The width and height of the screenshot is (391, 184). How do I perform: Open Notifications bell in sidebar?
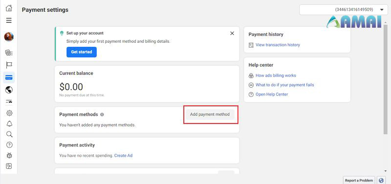click(9, 124)
